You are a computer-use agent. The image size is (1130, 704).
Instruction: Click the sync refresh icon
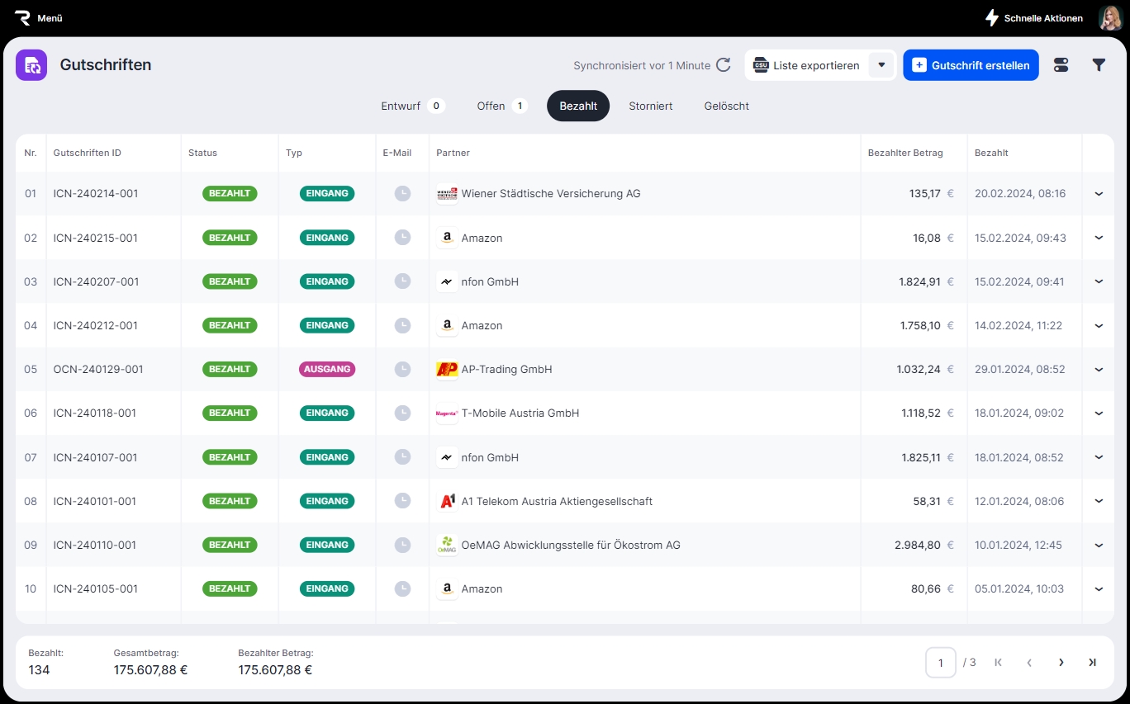724,65
